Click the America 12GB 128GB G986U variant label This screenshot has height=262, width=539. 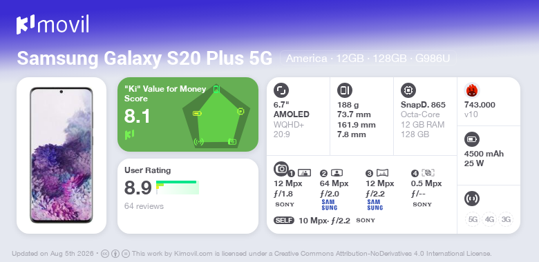tap(368, 59)
